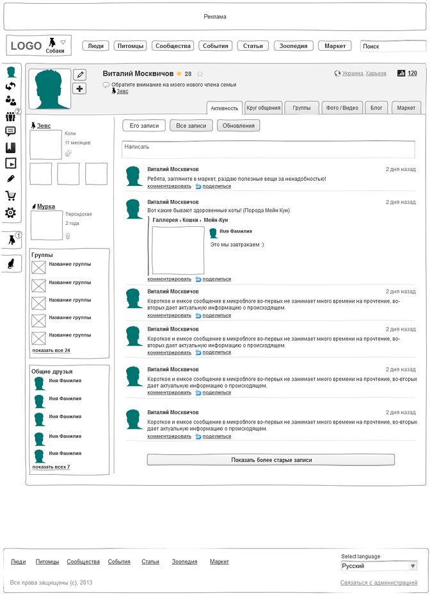Select the cat tab in left sidebar
Screen dimensions: 430x596
pos(12,264)
